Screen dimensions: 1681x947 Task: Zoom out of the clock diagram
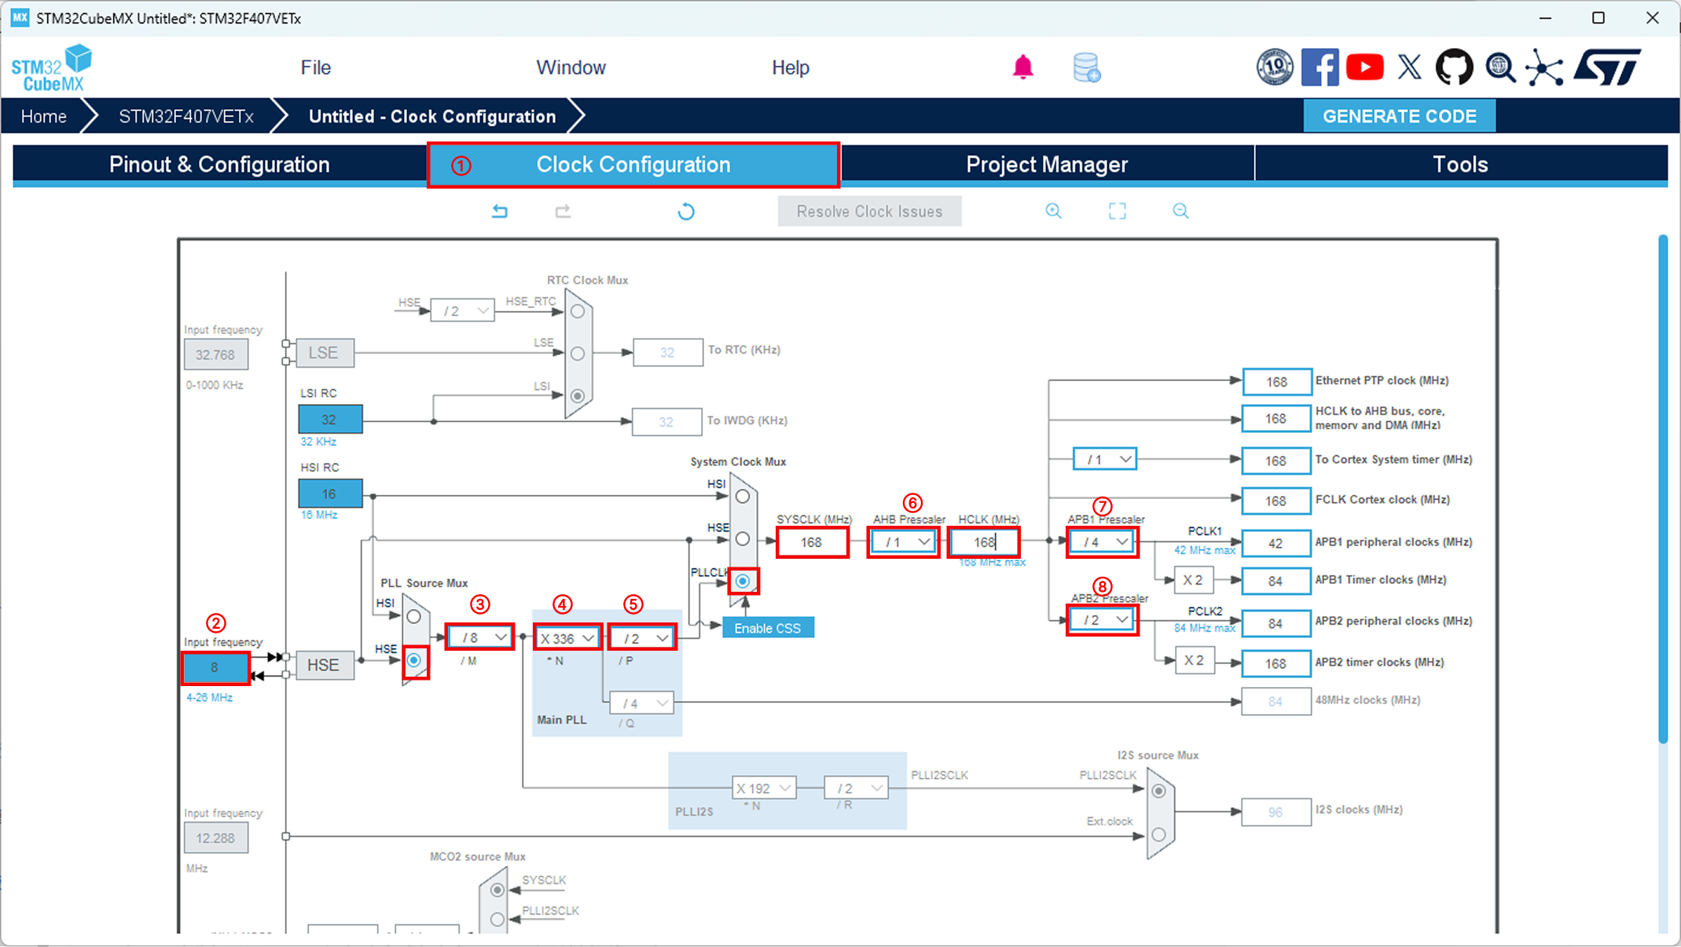pos(1180,211)
